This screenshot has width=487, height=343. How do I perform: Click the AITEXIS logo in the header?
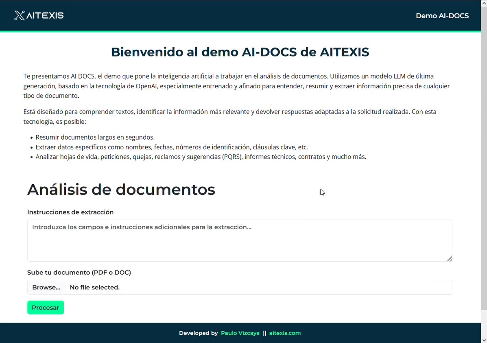coord(39,15)
